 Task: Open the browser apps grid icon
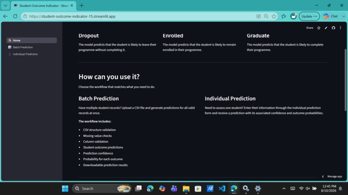pyautogui.click(x=259, y=16)
